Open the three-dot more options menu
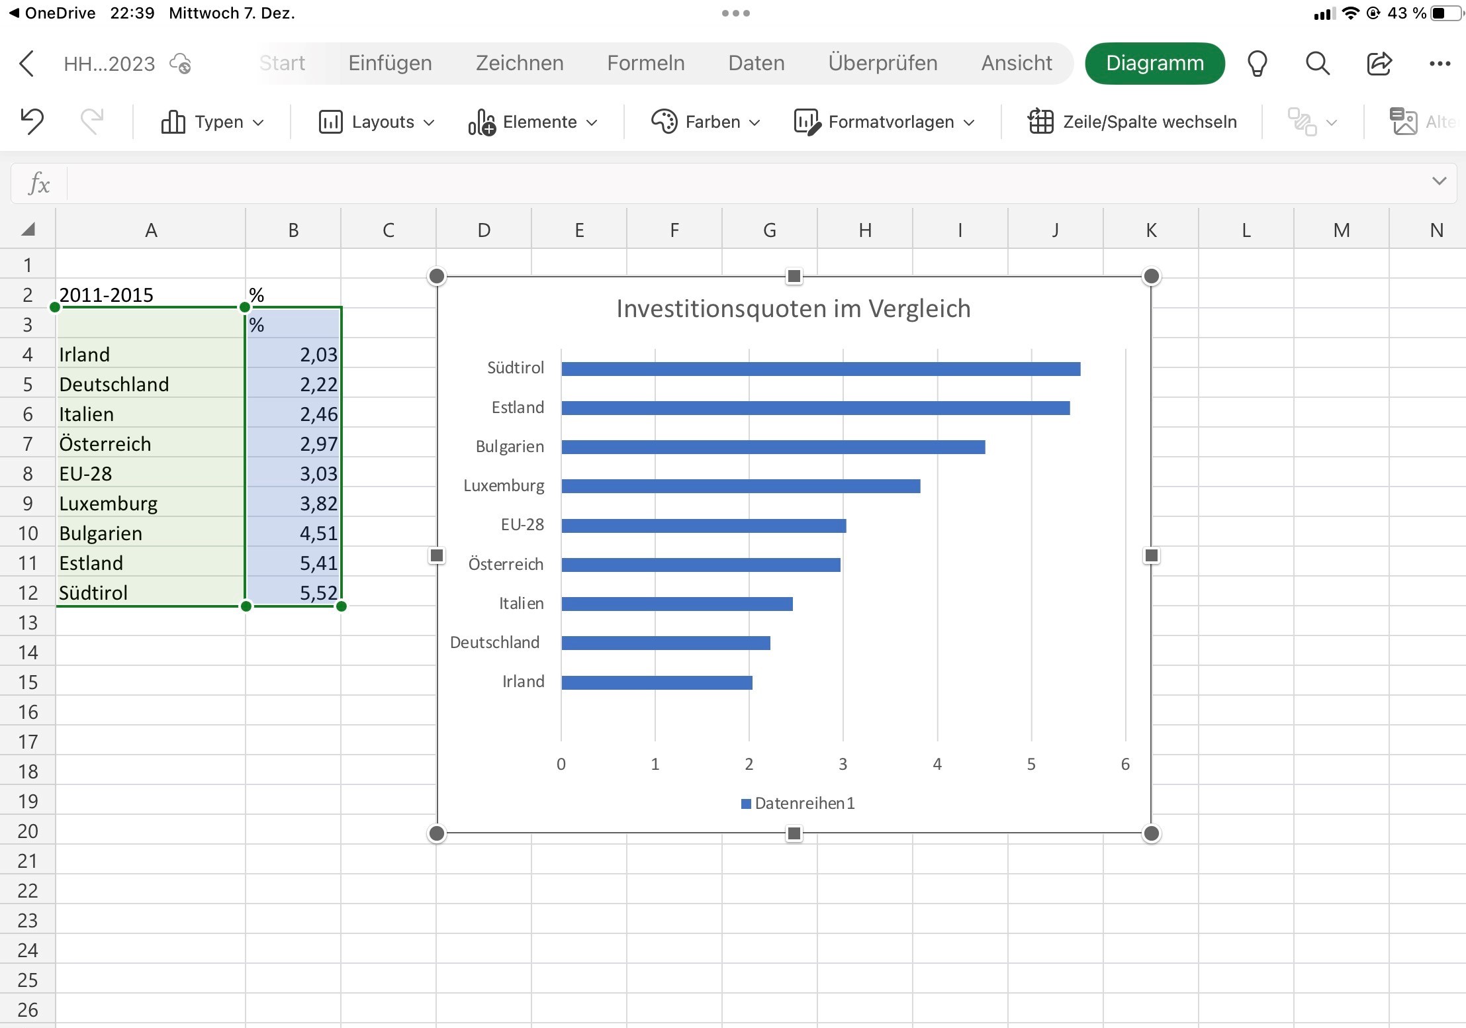This screenshot has height=1028, width=1466. coord(1440,64)
